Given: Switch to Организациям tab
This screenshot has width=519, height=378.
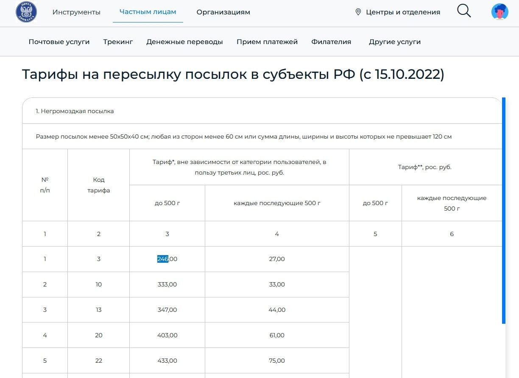Looking at the screenshot, I should tap(223, 12).
